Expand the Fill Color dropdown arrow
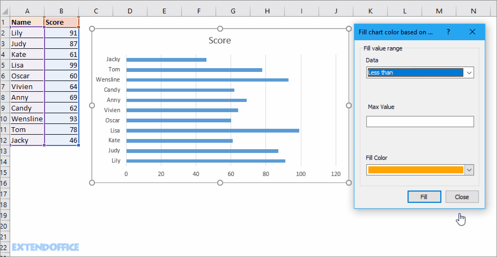 (x=469, y=170)
